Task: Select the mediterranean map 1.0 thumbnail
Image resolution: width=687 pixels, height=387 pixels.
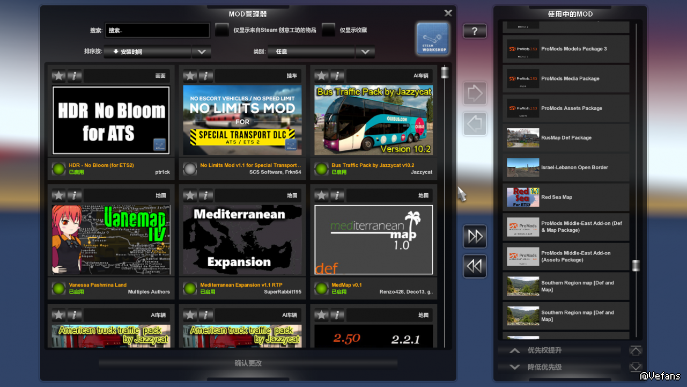Action: click(x=374, y=240)
